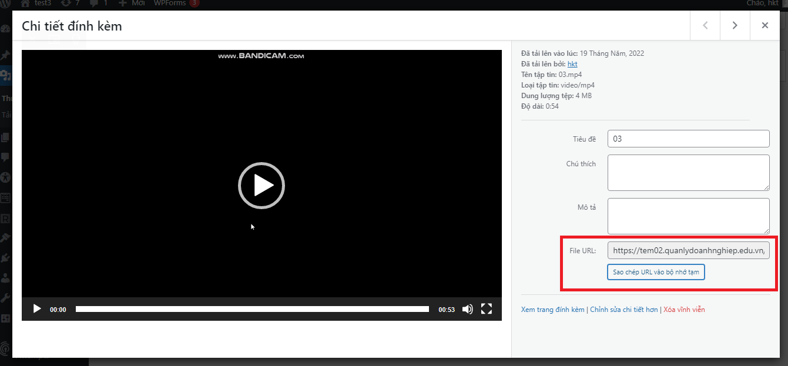Click into the Tiêu đề field
This screenshot has width=788, height=366.
688,139
